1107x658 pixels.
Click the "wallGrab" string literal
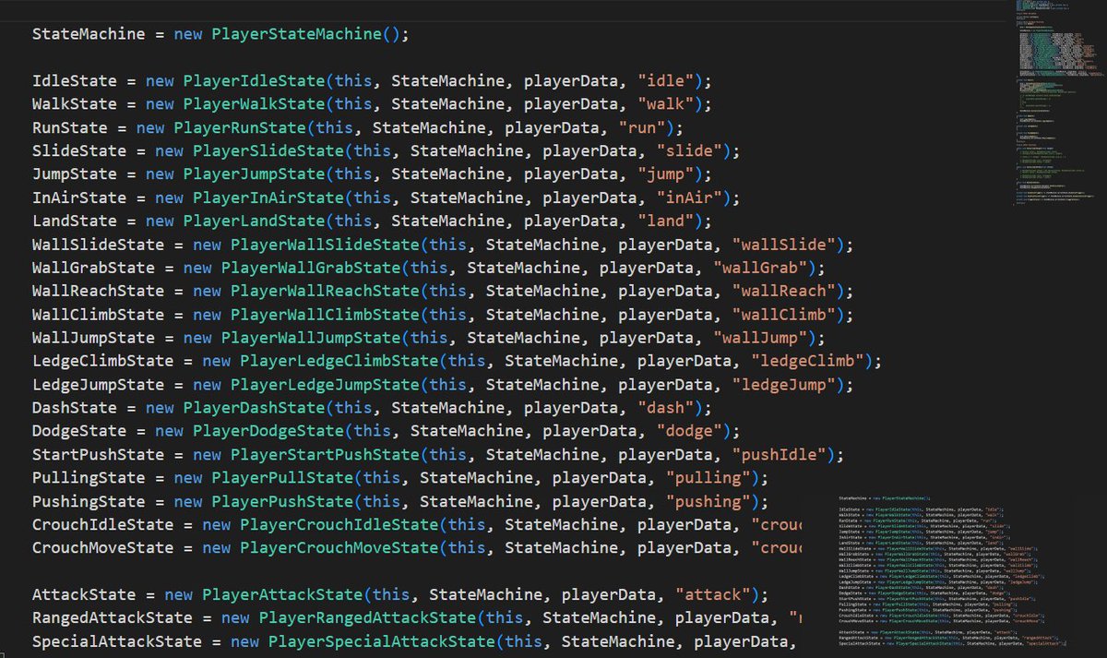[x=761, y=268]
